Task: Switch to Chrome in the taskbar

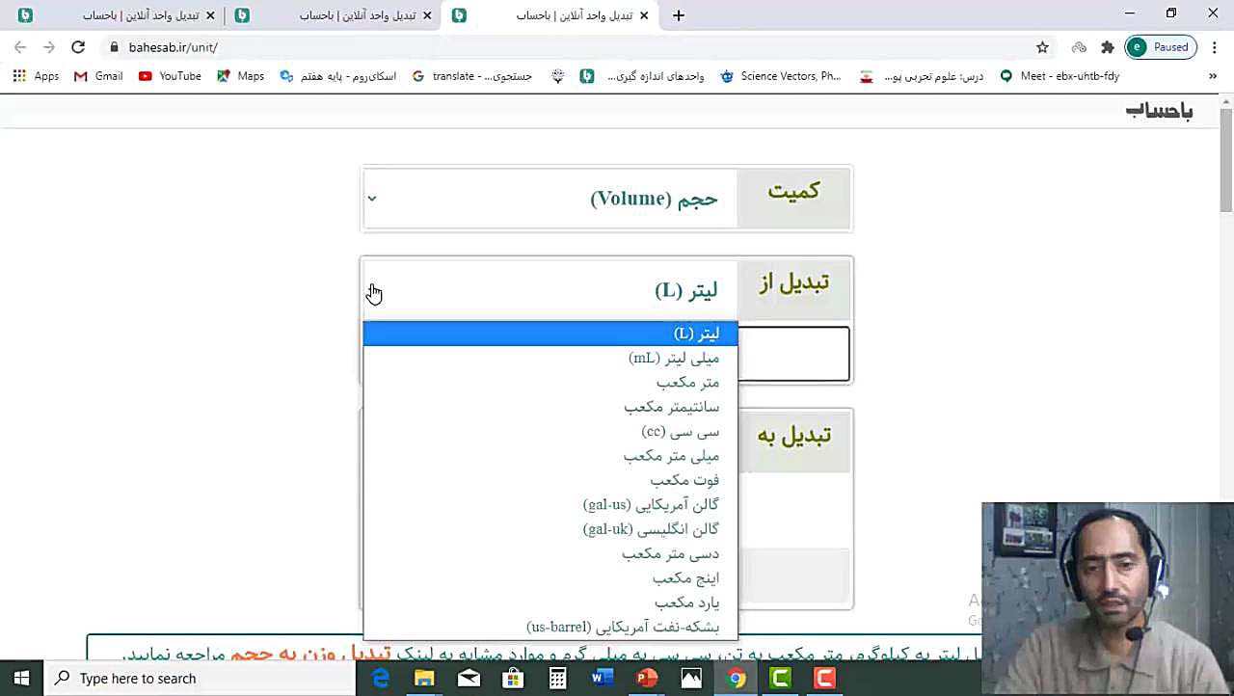Action: [736, 679]
